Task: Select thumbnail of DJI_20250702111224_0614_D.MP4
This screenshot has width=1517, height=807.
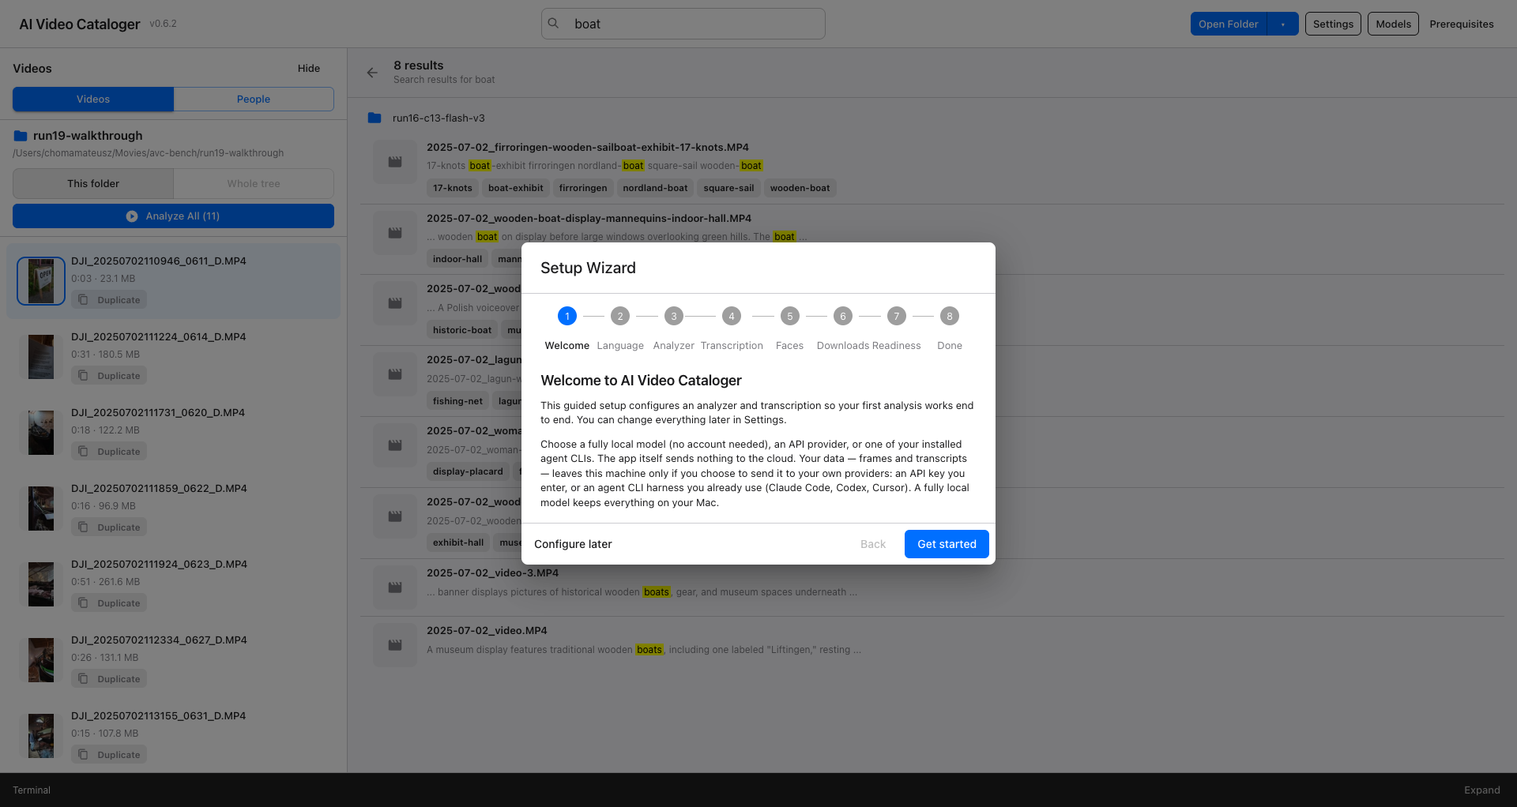Action: click(x=41, y=357)
